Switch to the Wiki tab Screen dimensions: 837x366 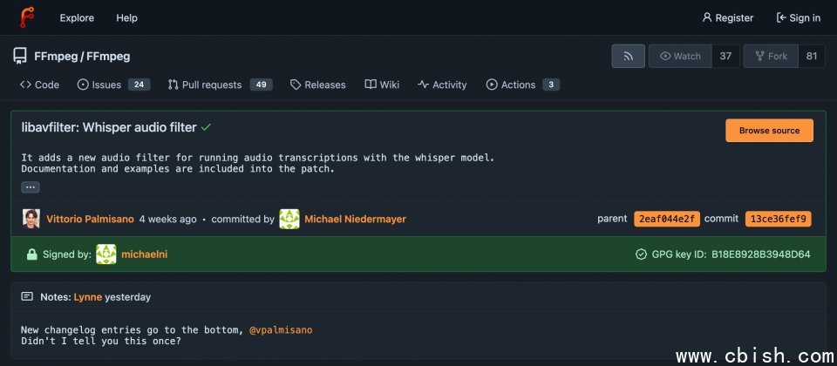click(x=382, y=85)
